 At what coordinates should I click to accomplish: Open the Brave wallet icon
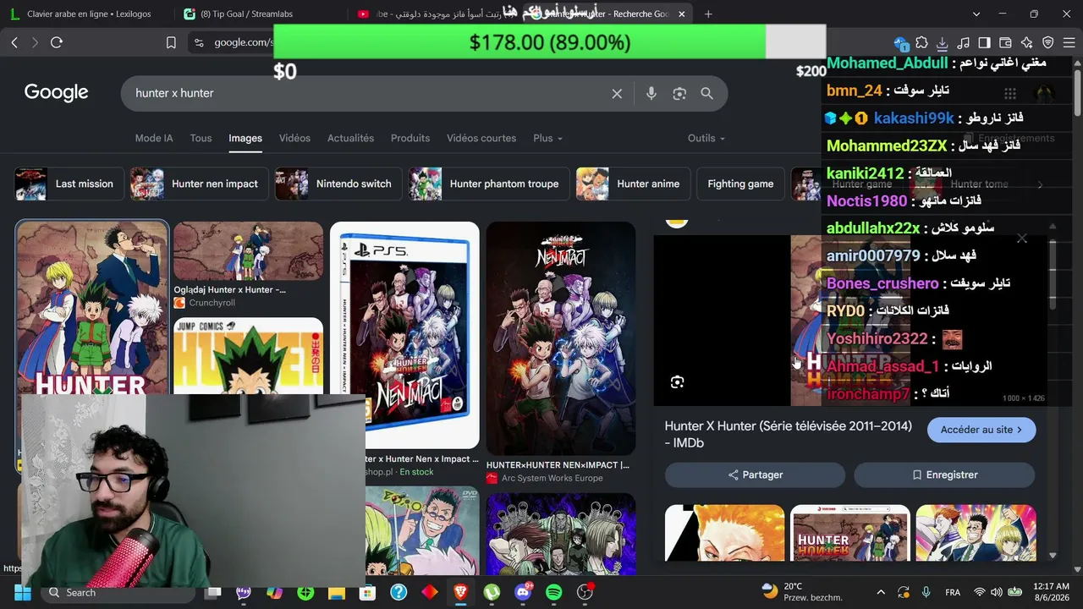[1006, 42]
